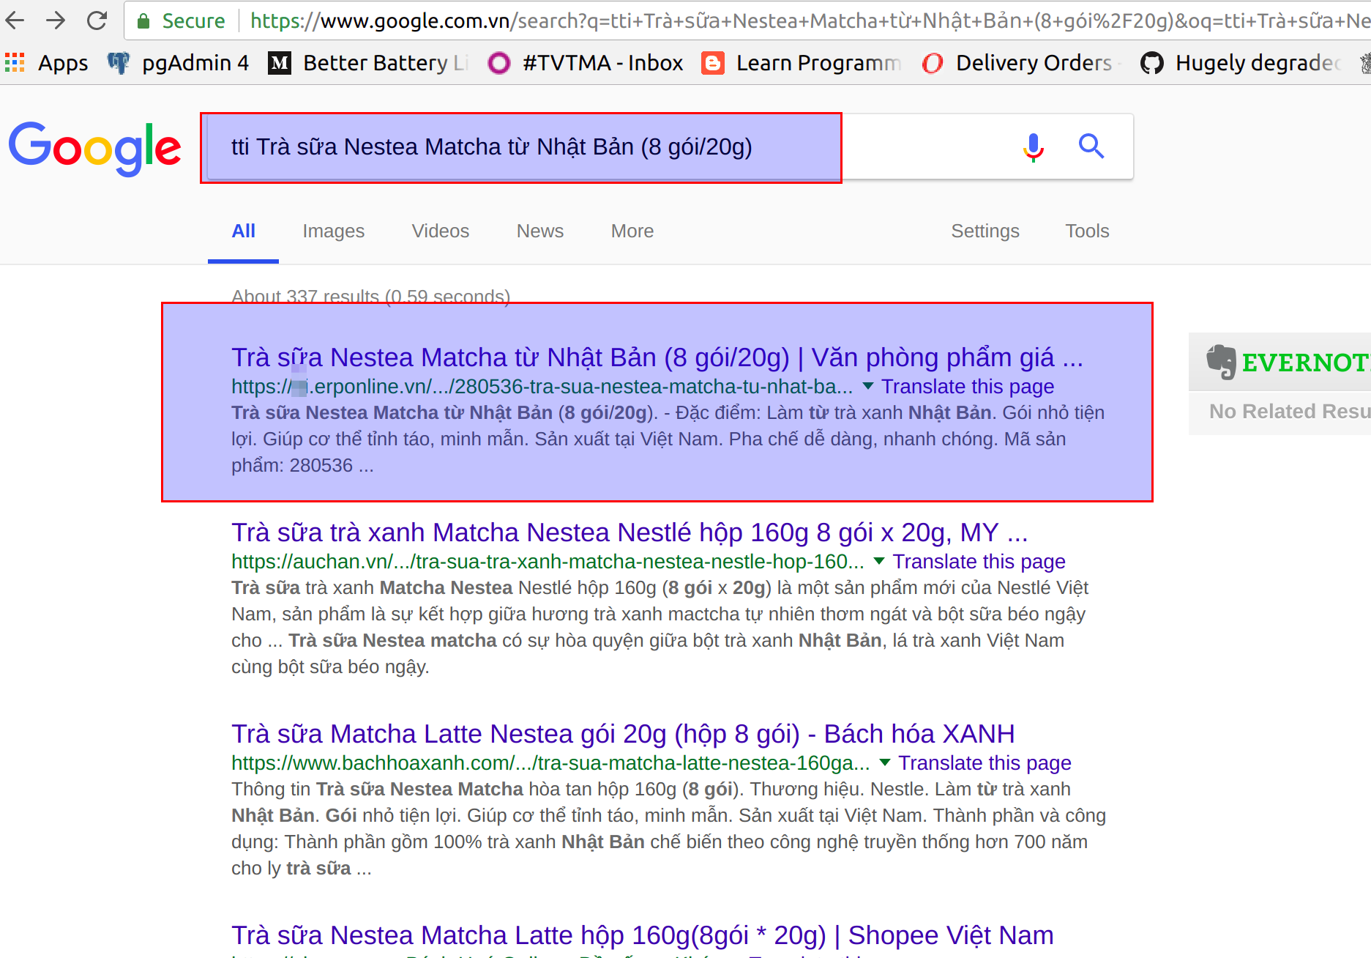Viewport: 1371px width, 958px height.
Task: Reload the current page
Action: click(x=97, y=21)
